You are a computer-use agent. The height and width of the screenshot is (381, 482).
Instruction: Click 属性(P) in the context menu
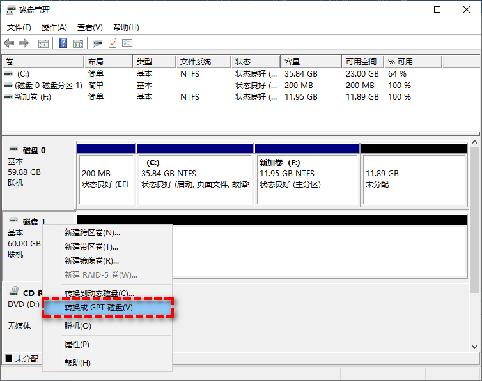[x=77, y=345]
